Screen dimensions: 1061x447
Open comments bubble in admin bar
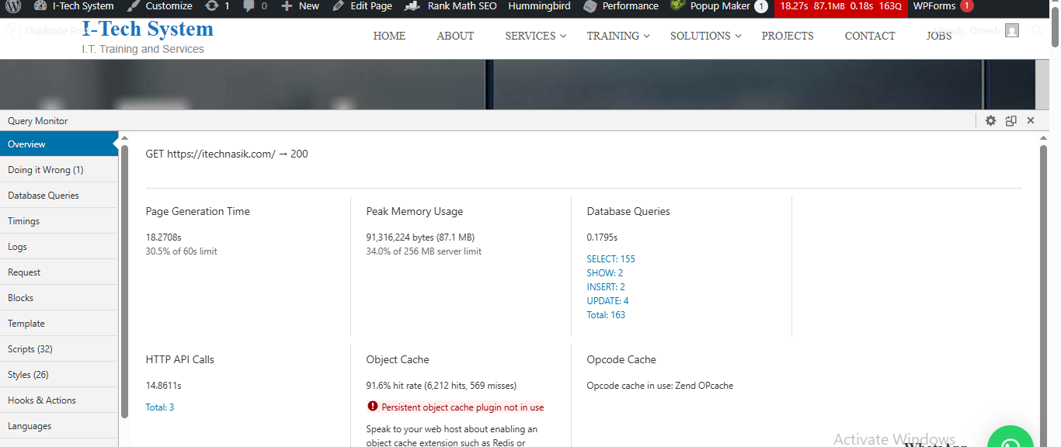click(x=256, y=6)
